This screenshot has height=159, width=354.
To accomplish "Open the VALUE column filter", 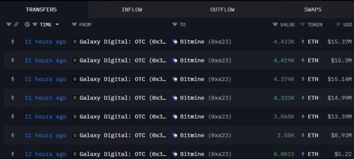I will click(x=275, y=24).
